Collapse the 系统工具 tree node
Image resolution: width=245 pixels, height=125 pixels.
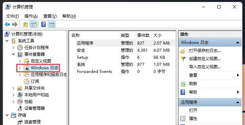tap(7, 41)
